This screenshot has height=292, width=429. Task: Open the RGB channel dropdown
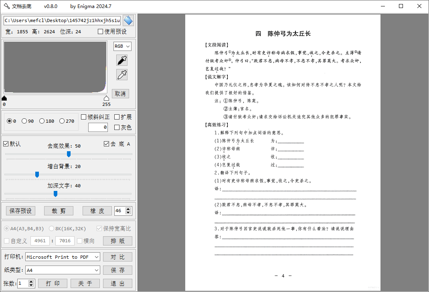click(x=122, y=46)
